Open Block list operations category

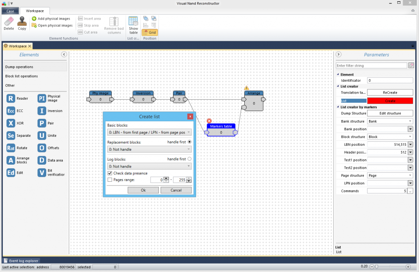tap(35, 76)
